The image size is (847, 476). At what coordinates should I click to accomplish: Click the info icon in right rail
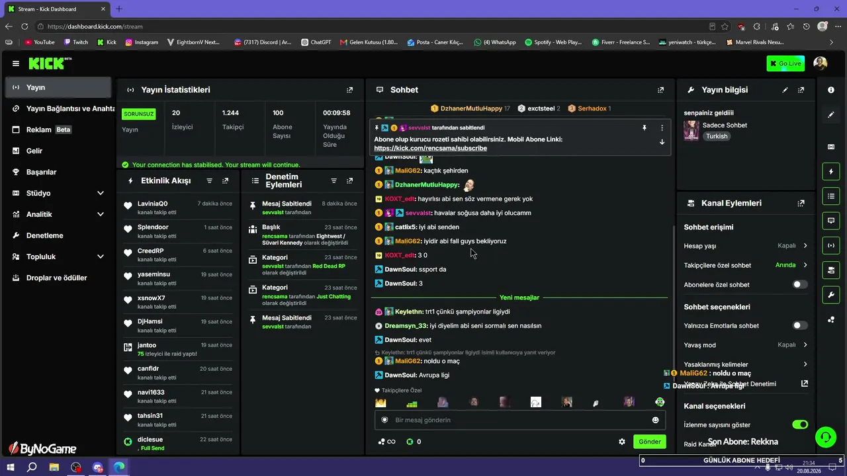pos(831,90)
